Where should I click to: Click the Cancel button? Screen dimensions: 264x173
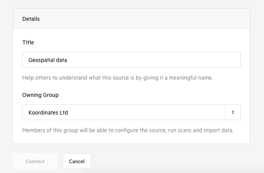[77, 161]
